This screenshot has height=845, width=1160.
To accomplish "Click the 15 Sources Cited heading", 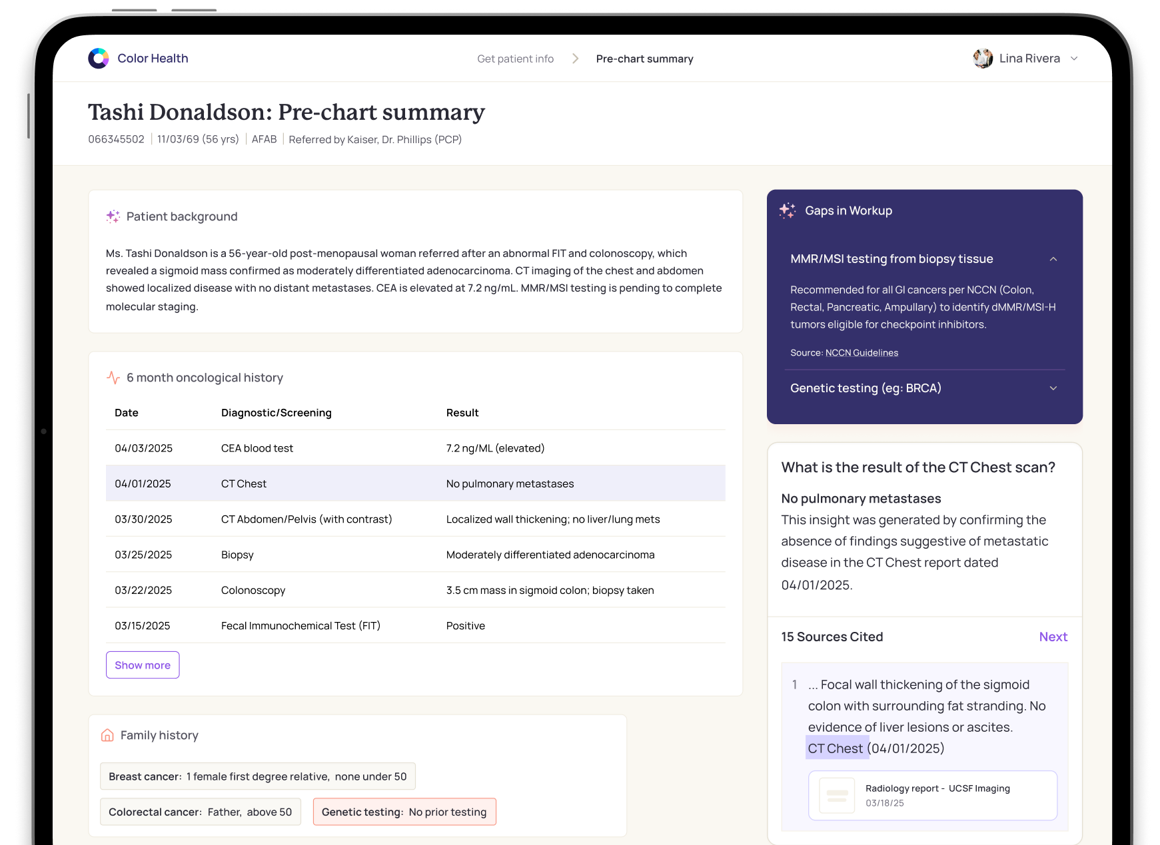I will pos(832,637).
